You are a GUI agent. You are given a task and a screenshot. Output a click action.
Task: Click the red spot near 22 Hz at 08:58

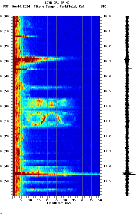51,104
